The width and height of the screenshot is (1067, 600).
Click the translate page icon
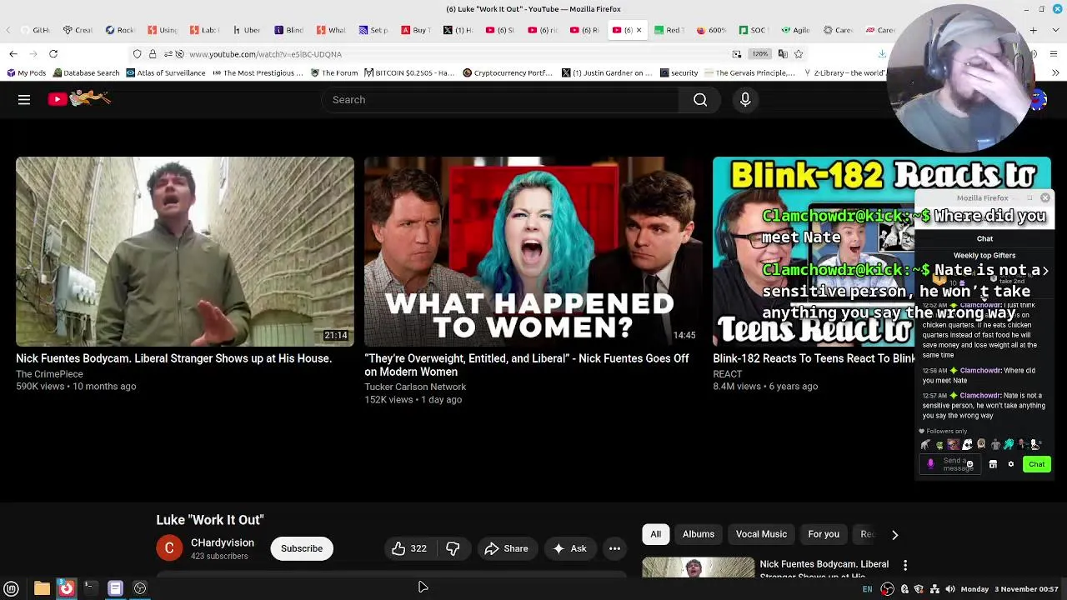point(783,54)
